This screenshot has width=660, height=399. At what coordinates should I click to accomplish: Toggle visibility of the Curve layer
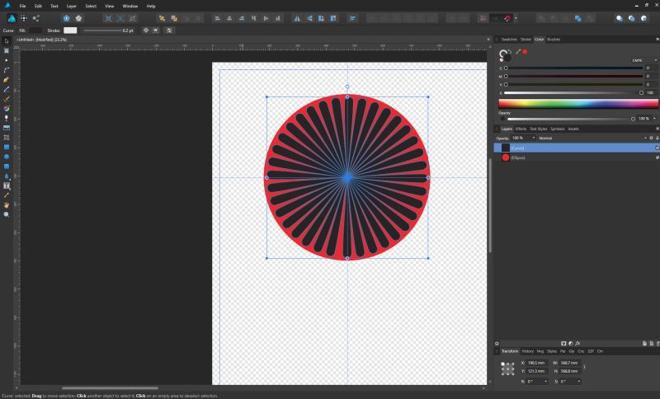tap(657, 148)
